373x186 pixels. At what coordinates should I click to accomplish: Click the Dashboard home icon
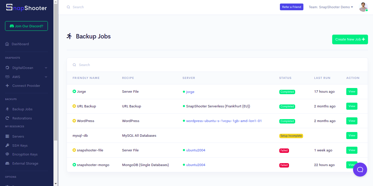[7, 44]
